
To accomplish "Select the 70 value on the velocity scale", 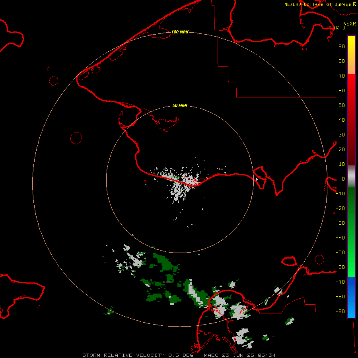I will [x=342, y=76].
